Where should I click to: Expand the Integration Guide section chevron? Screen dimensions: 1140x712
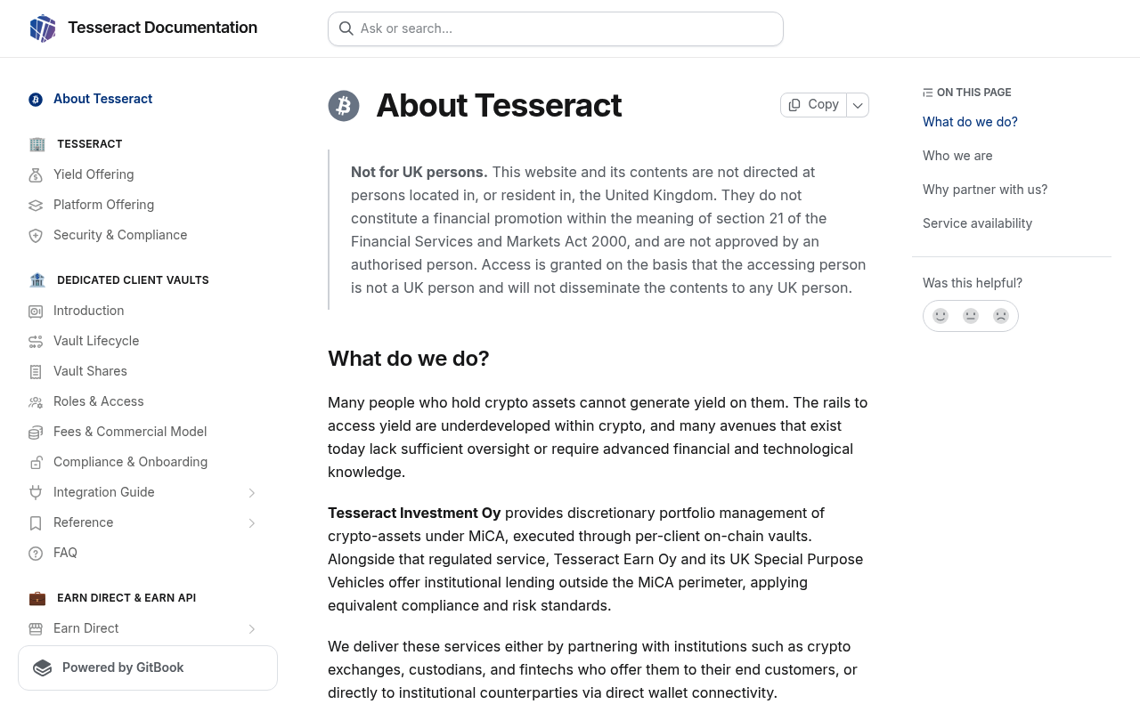click(252, 492)
